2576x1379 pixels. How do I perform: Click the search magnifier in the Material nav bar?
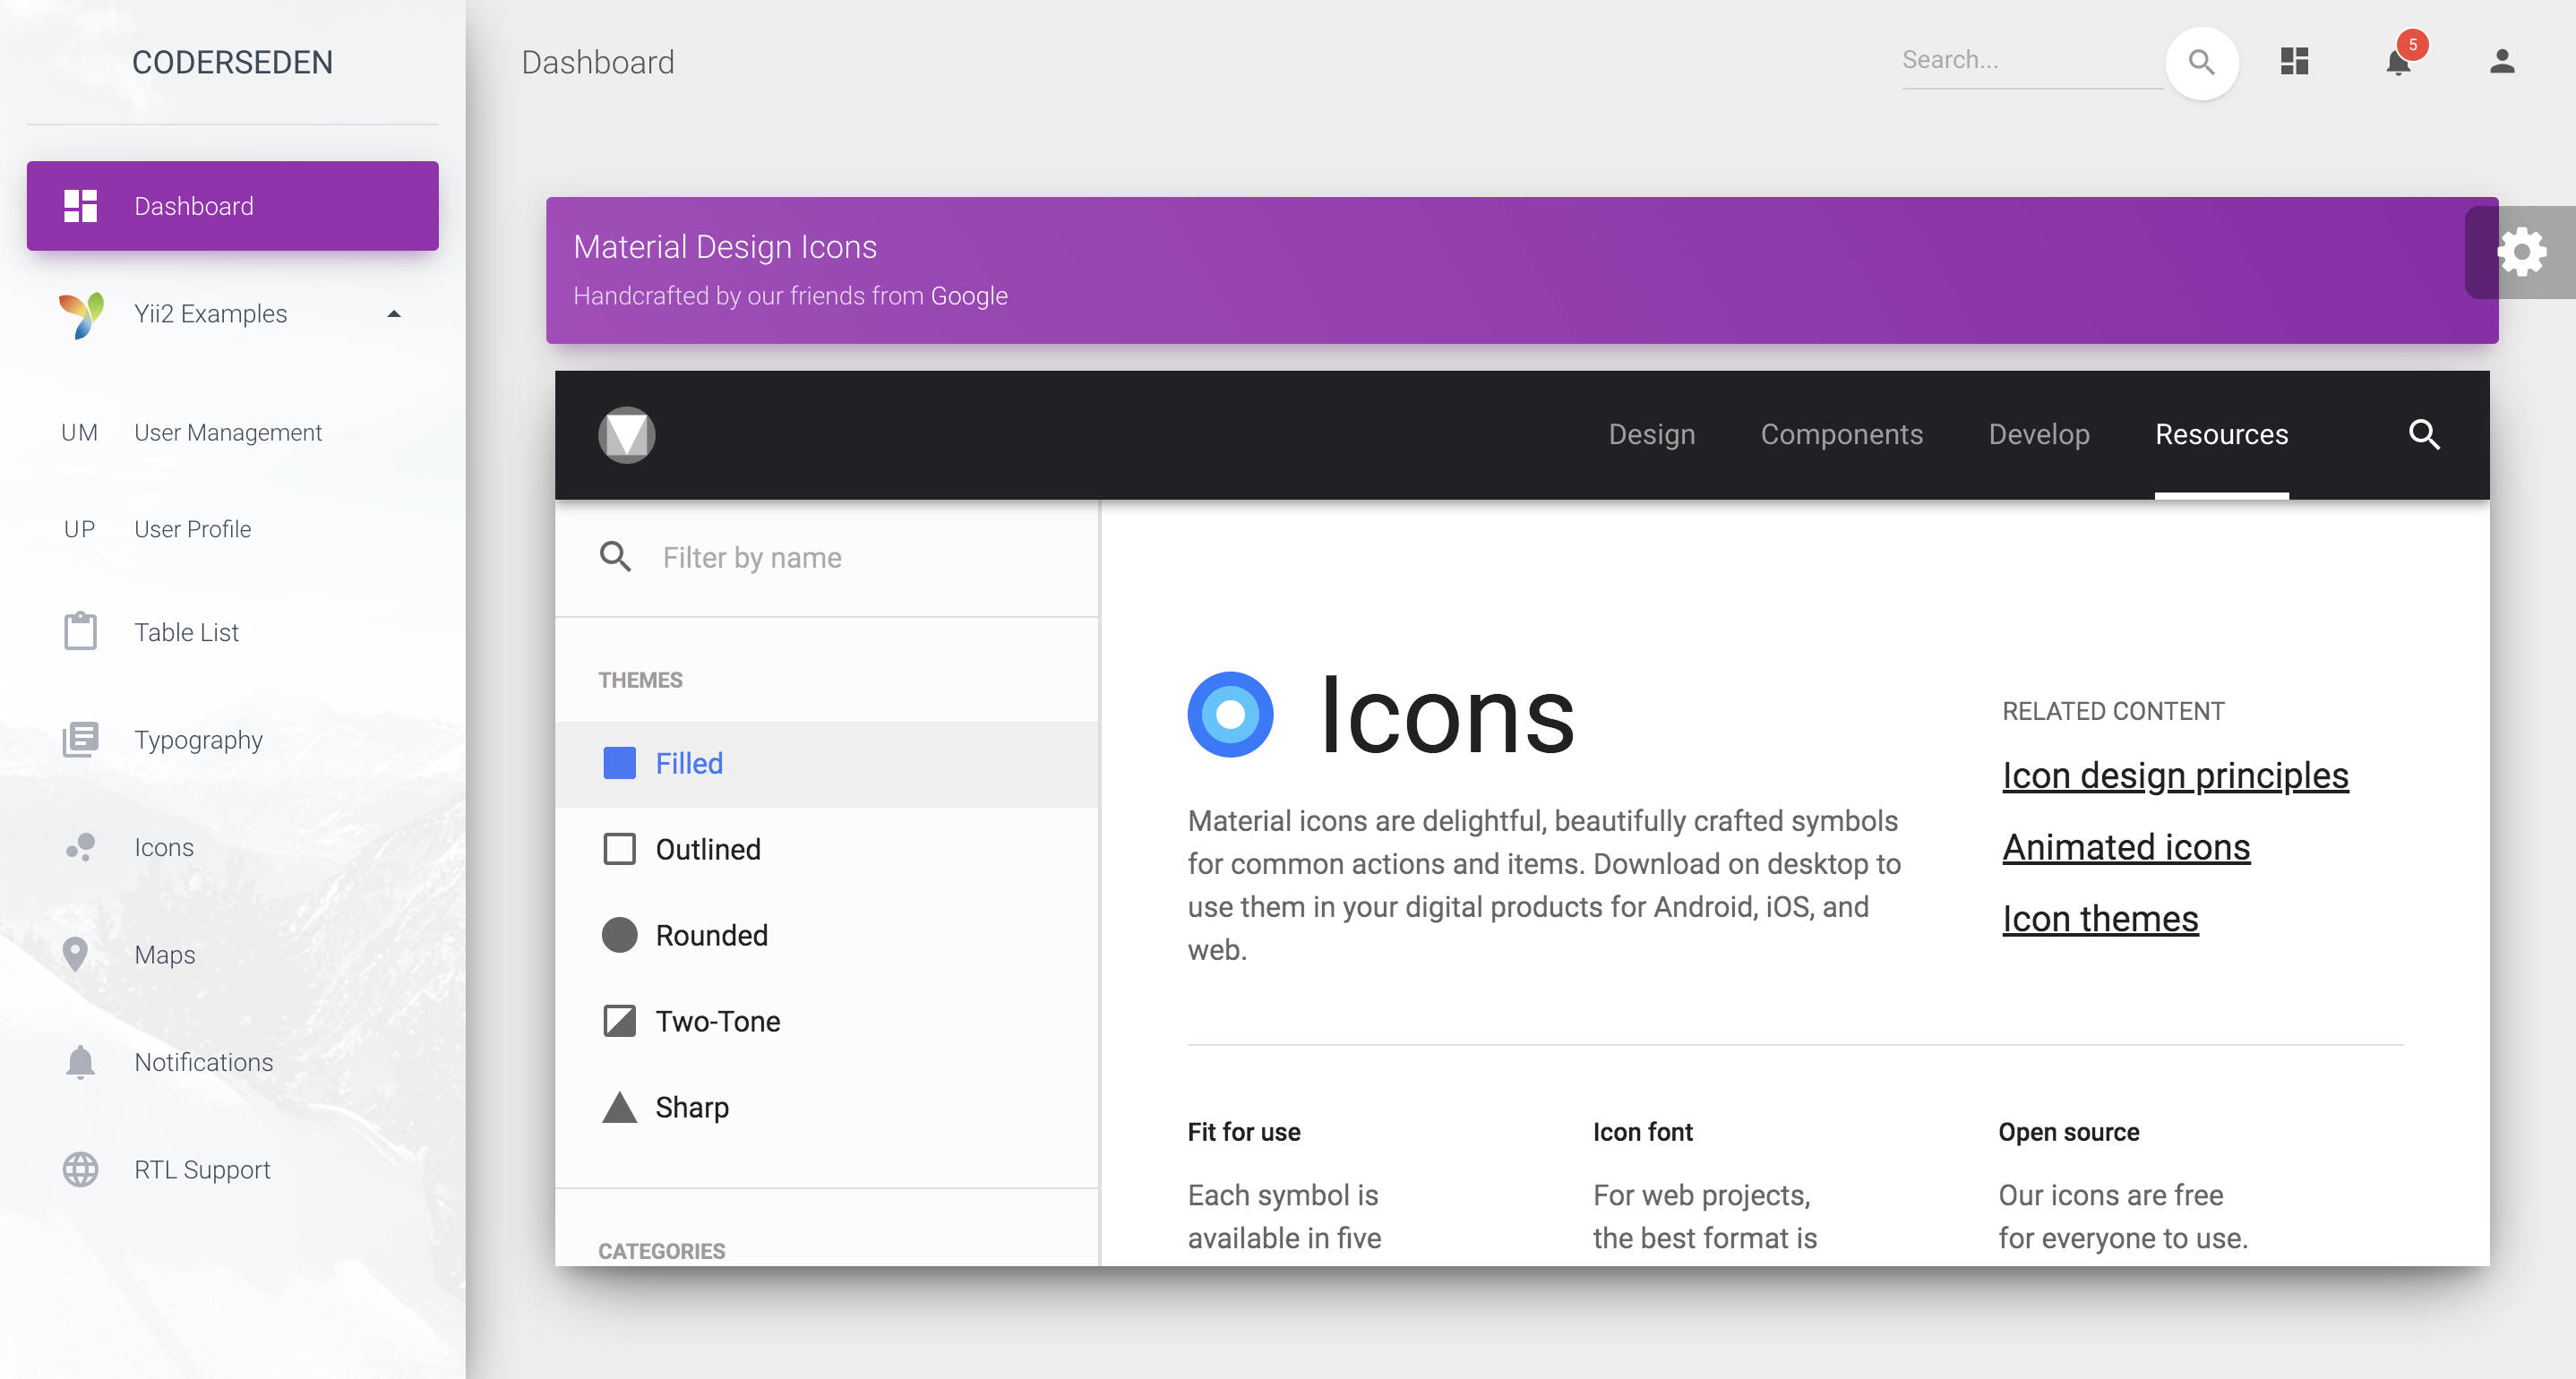click(x=2425, y=435)
